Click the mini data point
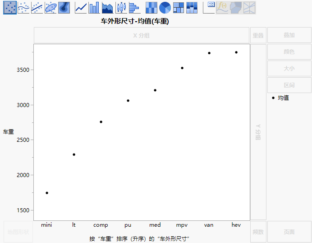Screen dimensions: 312x243 tap(47, 193)
